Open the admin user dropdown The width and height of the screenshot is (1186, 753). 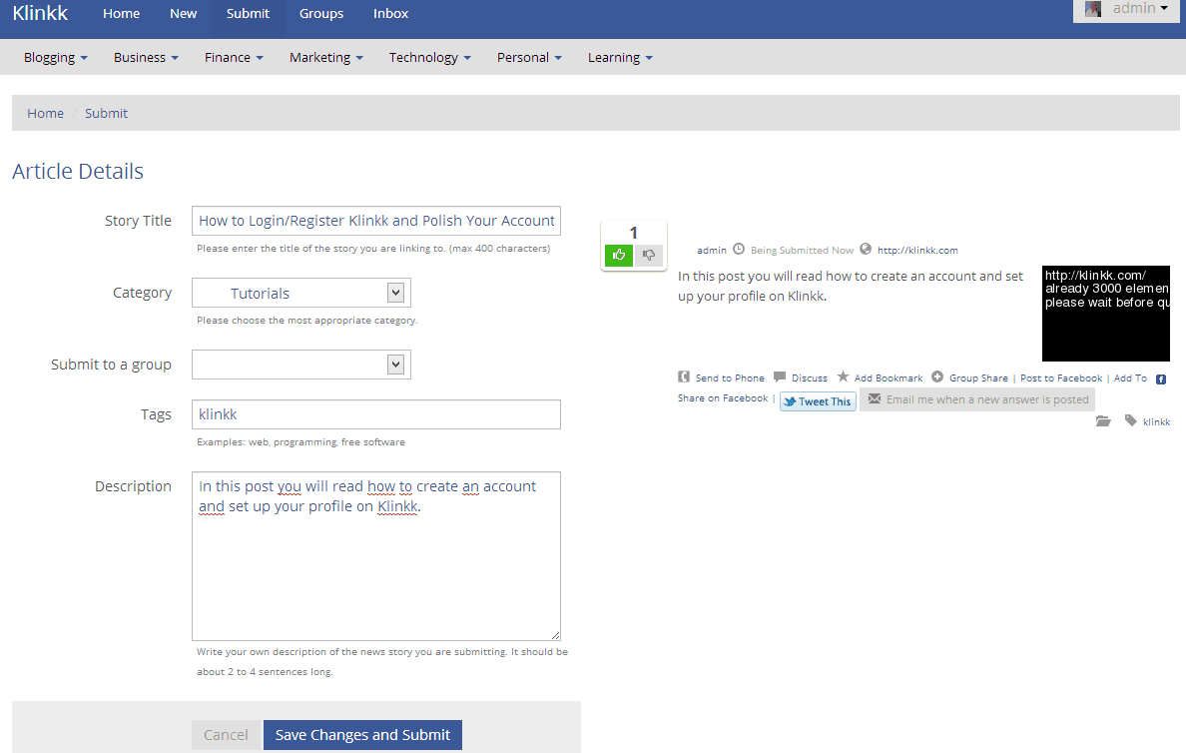click(x=1126, y=9)
